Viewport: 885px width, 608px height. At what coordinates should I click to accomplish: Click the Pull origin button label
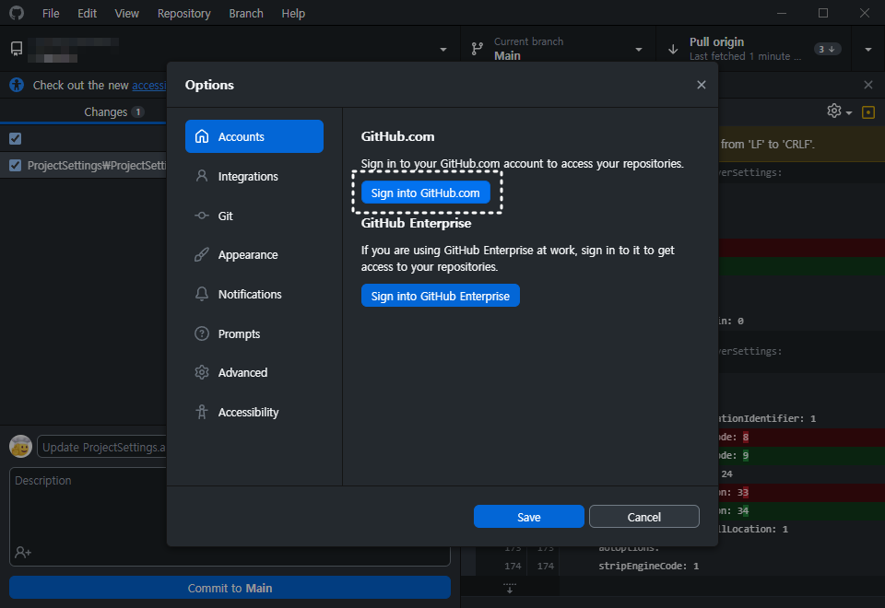716,41
